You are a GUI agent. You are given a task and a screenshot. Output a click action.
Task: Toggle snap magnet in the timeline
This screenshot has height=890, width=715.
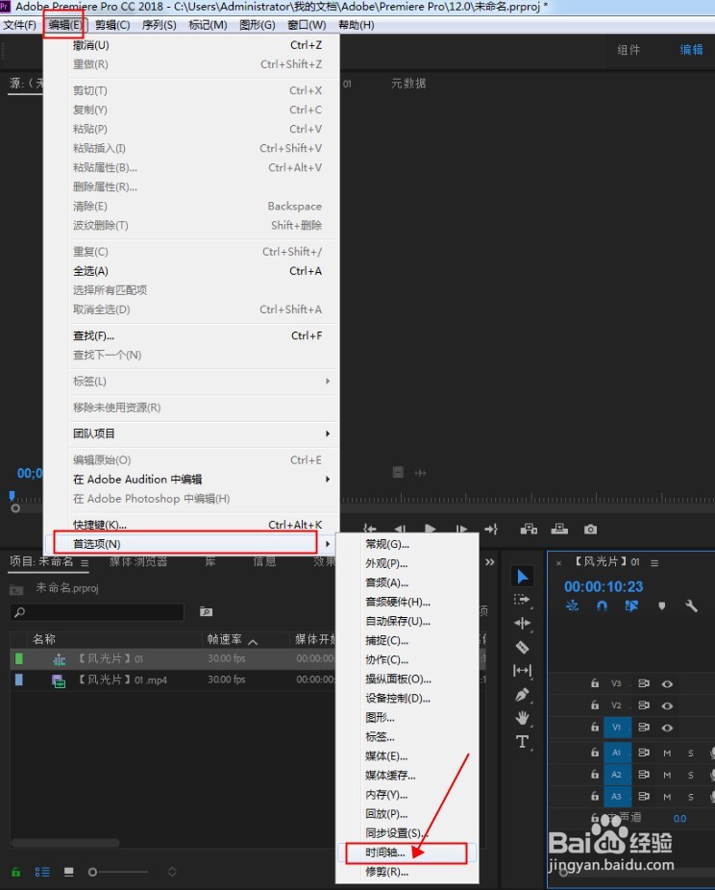coord(602,606)
